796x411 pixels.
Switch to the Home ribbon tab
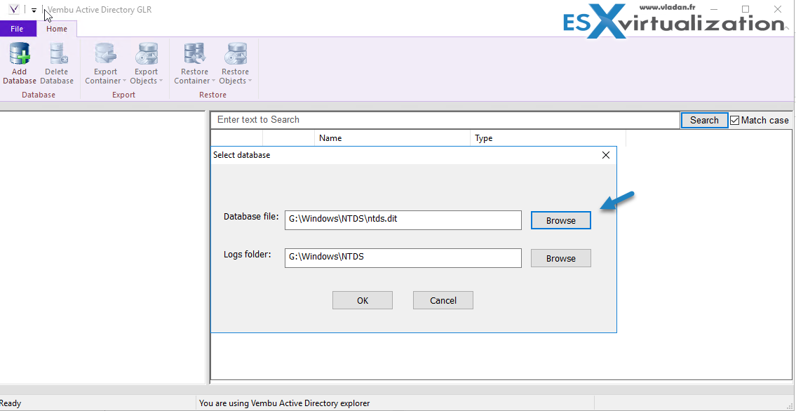click(x=57, y=29)
